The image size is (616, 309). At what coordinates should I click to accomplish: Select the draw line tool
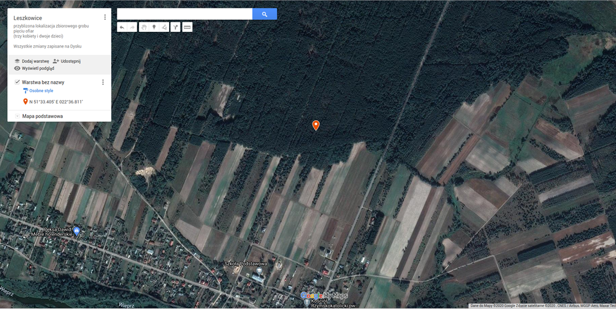tap(164, 27)
